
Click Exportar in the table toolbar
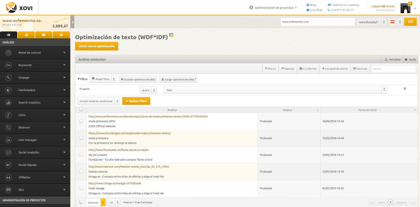[288, 69]
